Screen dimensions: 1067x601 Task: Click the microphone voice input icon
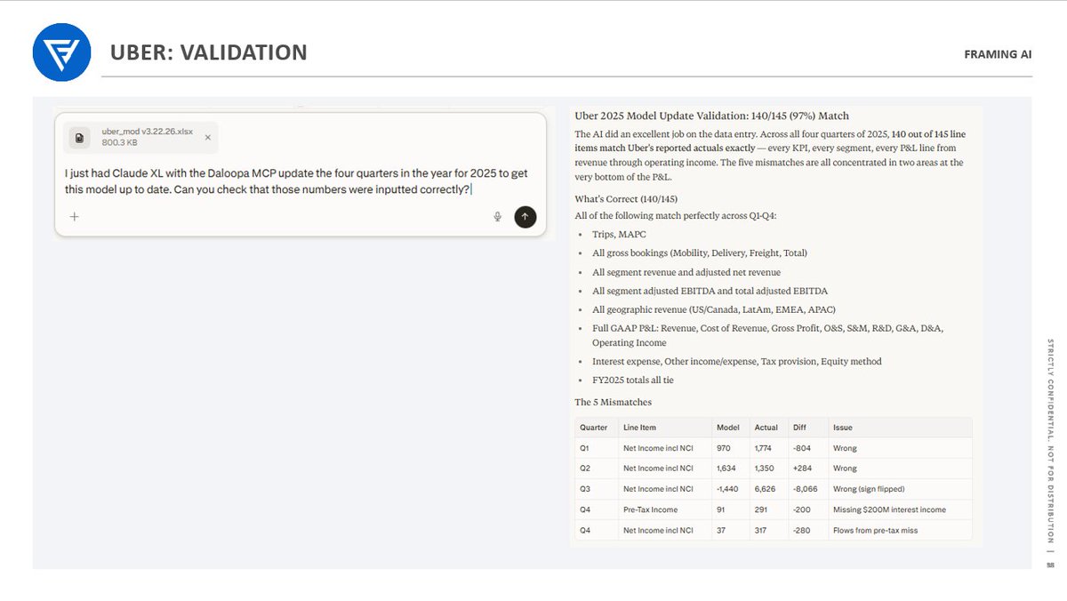[498, 216]
